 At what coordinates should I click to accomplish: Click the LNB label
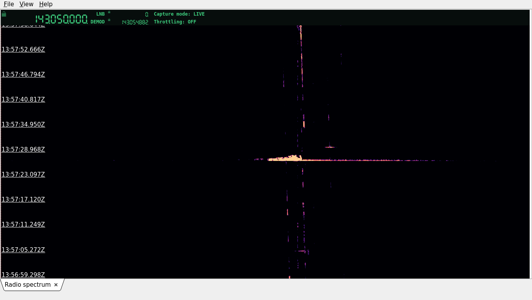click(x=101, y=14)
